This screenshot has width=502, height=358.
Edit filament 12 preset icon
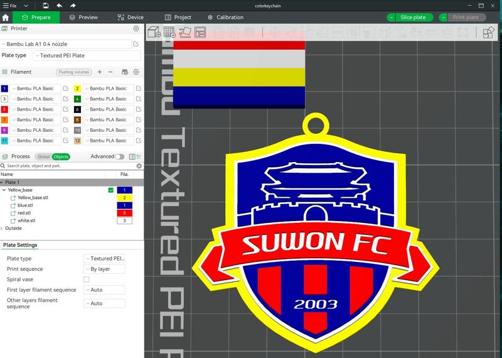(138, 141)
